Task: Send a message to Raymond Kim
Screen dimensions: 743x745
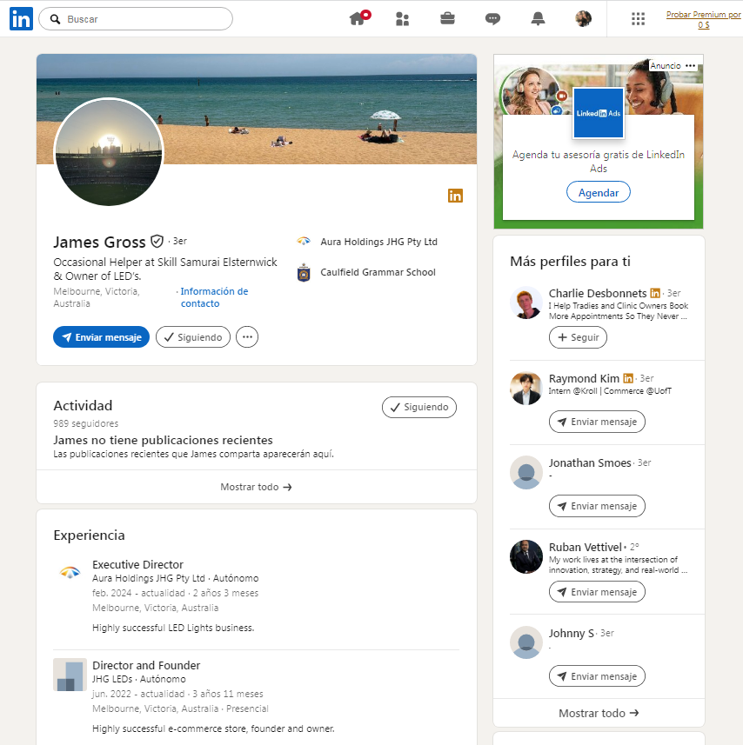Action: (597, 422)
